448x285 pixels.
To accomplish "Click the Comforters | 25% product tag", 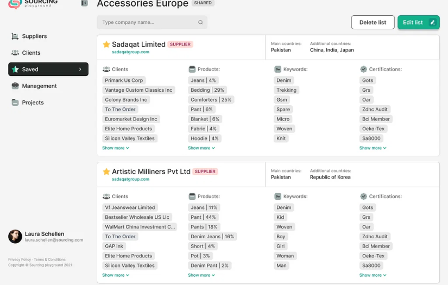I will click(x=211, y=100).
